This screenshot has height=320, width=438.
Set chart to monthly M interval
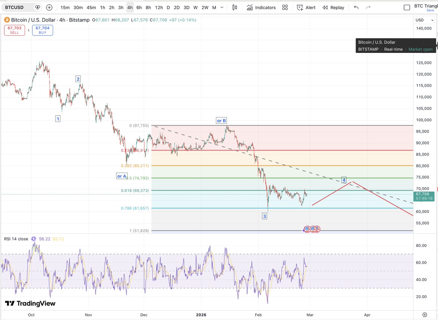[214, 7]
